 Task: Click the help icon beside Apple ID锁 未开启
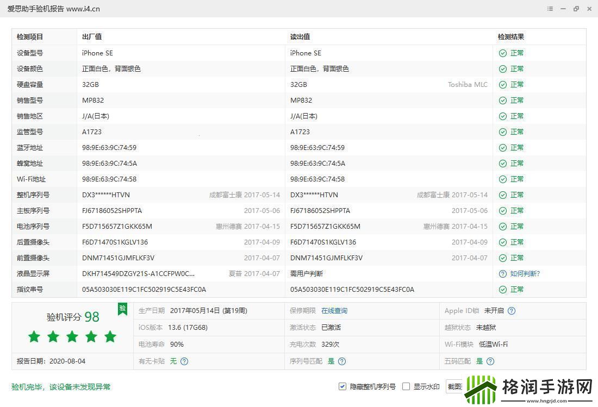click(511, 311)
